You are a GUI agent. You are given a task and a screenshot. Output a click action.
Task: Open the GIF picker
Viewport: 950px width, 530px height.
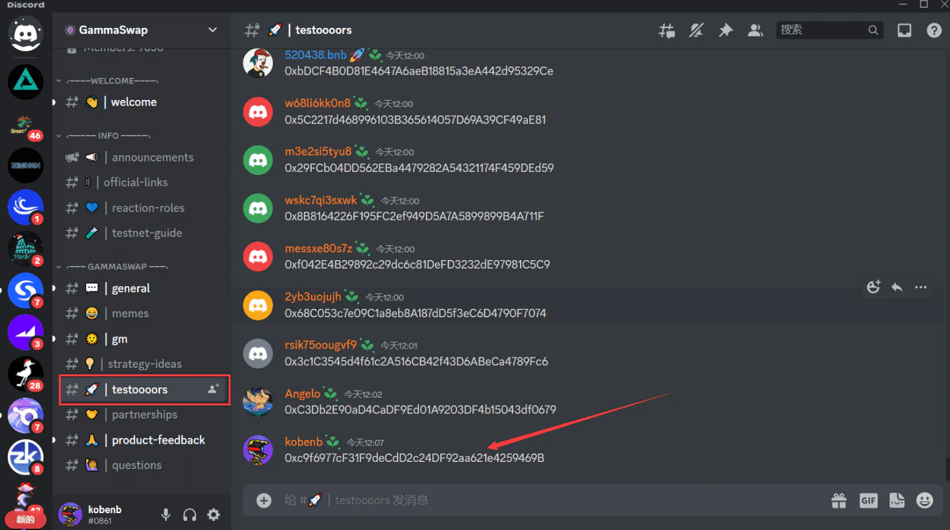pos(868,500)
